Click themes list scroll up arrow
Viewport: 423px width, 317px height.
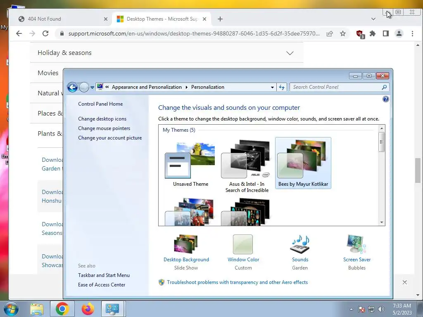[382, 129]
